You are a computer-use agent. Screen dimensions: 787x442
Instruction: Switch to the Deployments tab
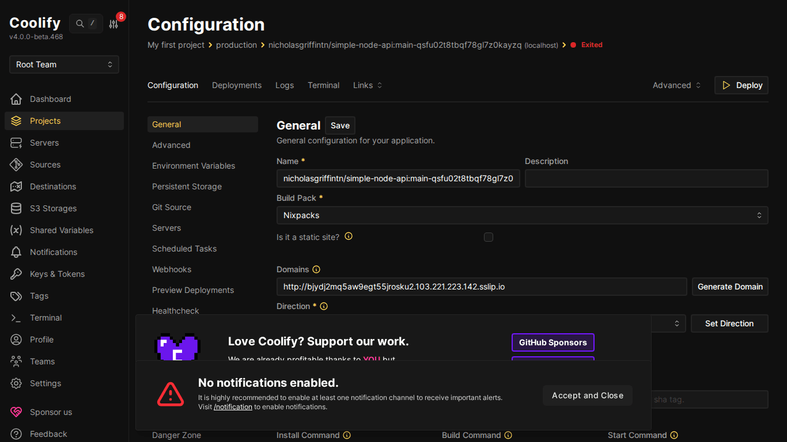click(x=236, y=85)
